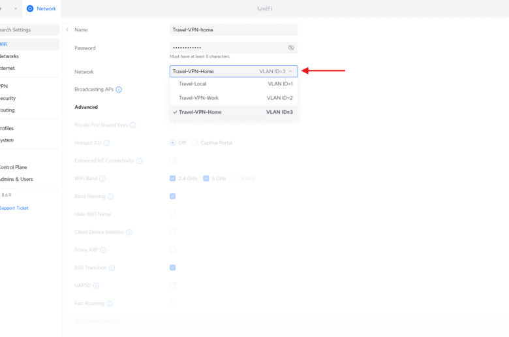Show info for Hotspot 2.0
Viewport: 509px width, 337px height.
coord(106,143)
